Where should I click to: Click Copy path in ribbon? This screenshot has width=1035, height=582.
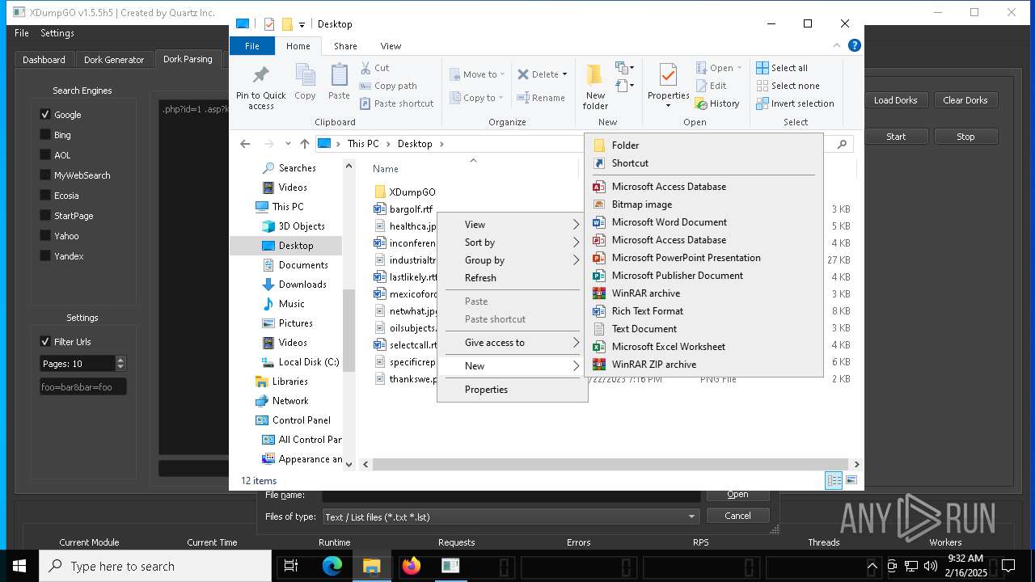(388, 86)
